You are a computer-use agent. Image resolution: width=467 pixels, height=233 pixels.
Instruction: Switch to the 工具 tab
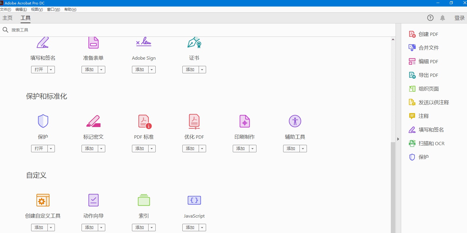25,18
